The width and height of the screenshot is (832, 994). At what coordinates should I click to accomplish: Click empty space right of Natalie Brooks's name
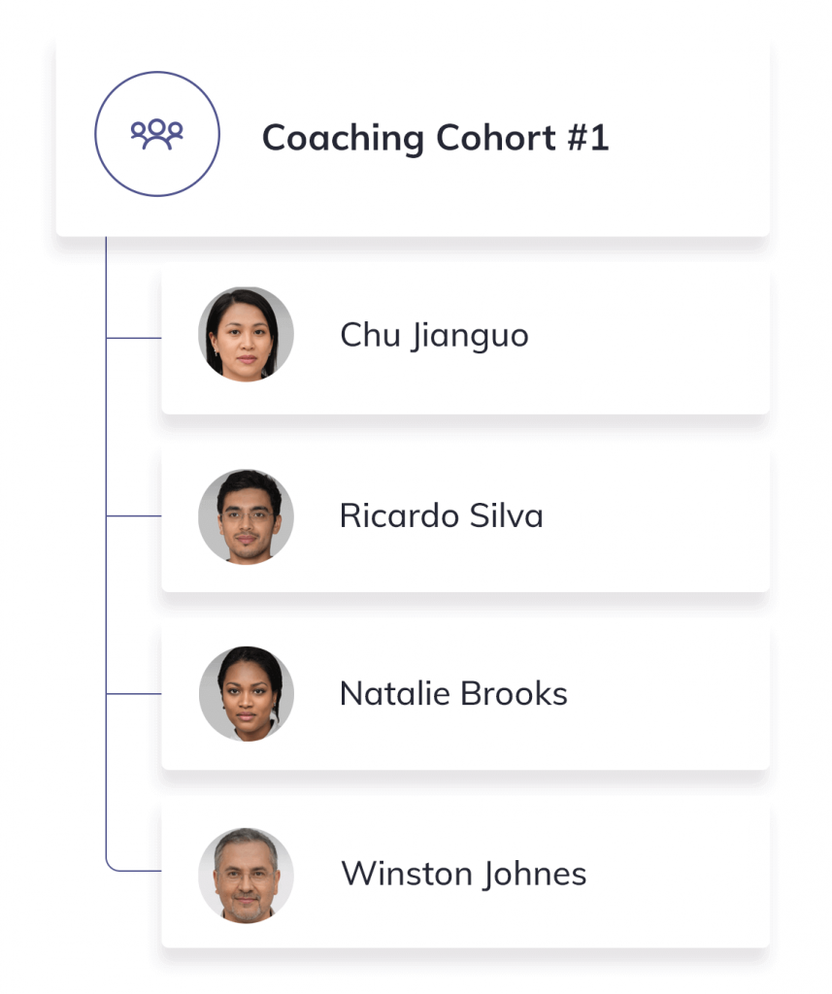(x=670, y=694)
